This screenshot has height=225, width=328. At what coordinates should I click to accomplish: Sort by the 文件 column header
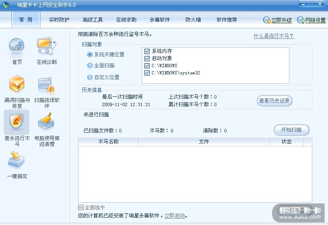click(204, 142)
